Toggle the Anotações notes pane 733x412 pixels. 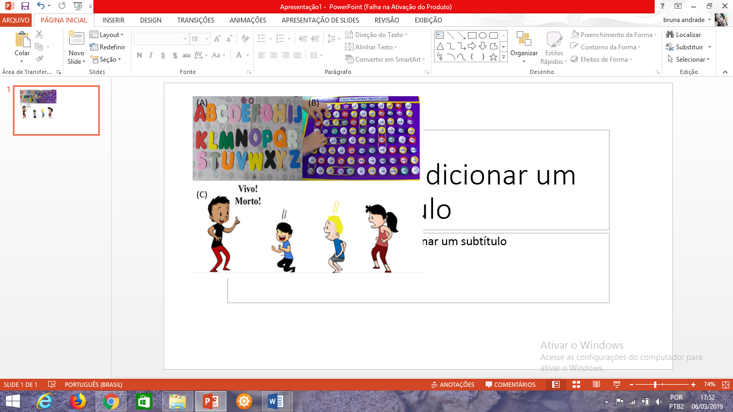pyautogui.click(x=453, y=385)
